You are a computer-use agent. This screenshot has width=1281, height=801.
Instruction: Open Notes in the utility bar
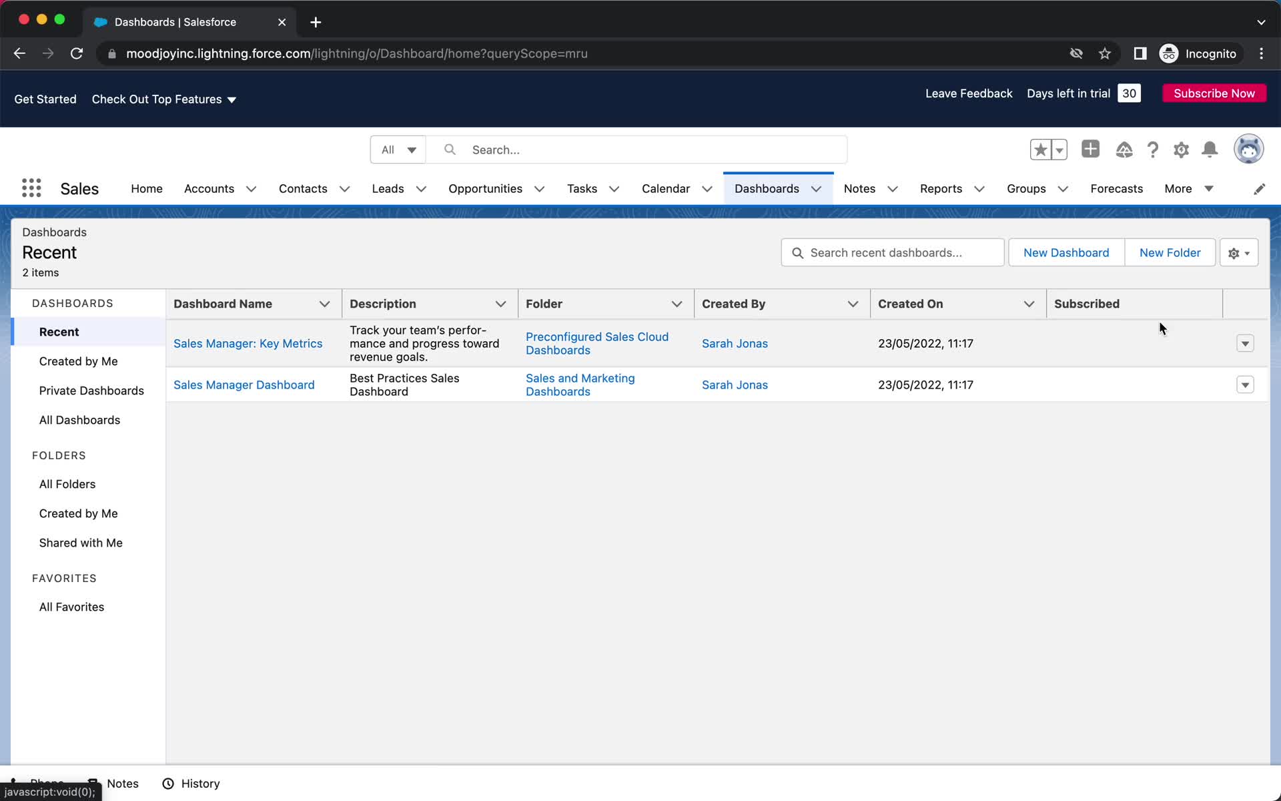(x=114, y=784)
